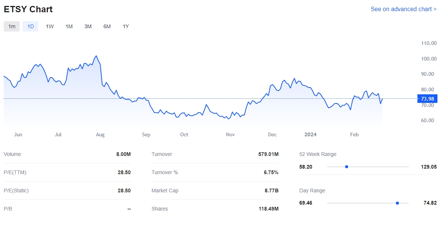Screen dimensions: 443x228
Task: Click the 2024 label on time axis
Action: (310, 134)
